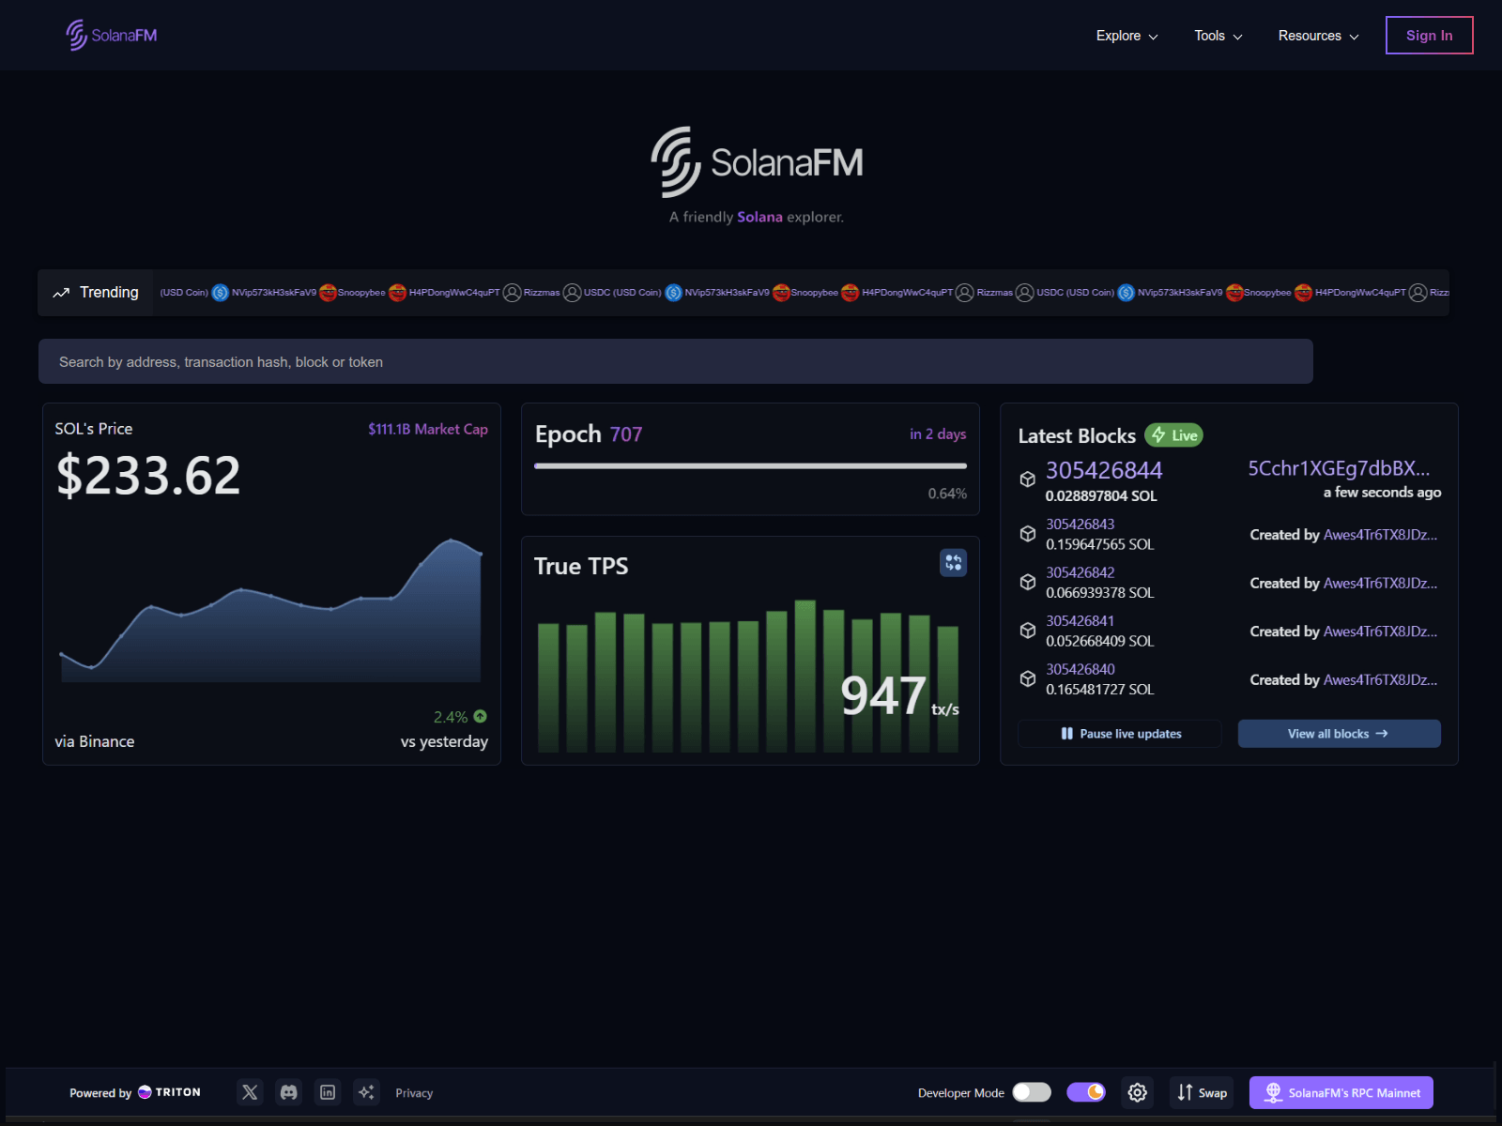Open creator Awes4Tr6TX8JDz... of block 305426843
Image resolution: width=1502 pixels, height=1126 pixels.
[x=1380, y=535]
